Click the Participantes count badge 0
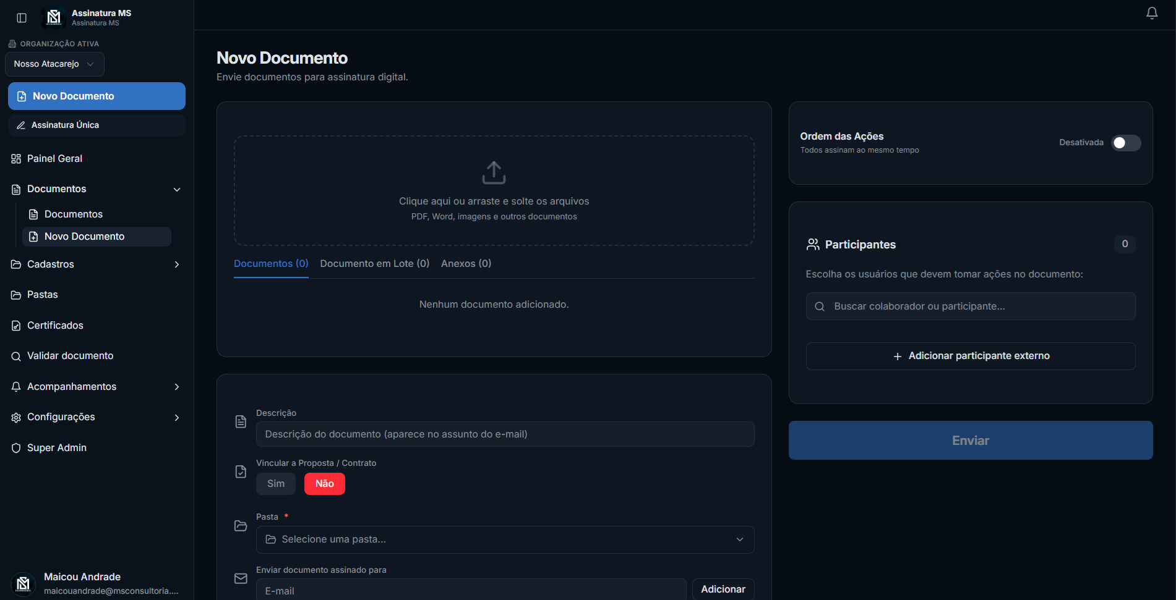 click(1125, 244)
